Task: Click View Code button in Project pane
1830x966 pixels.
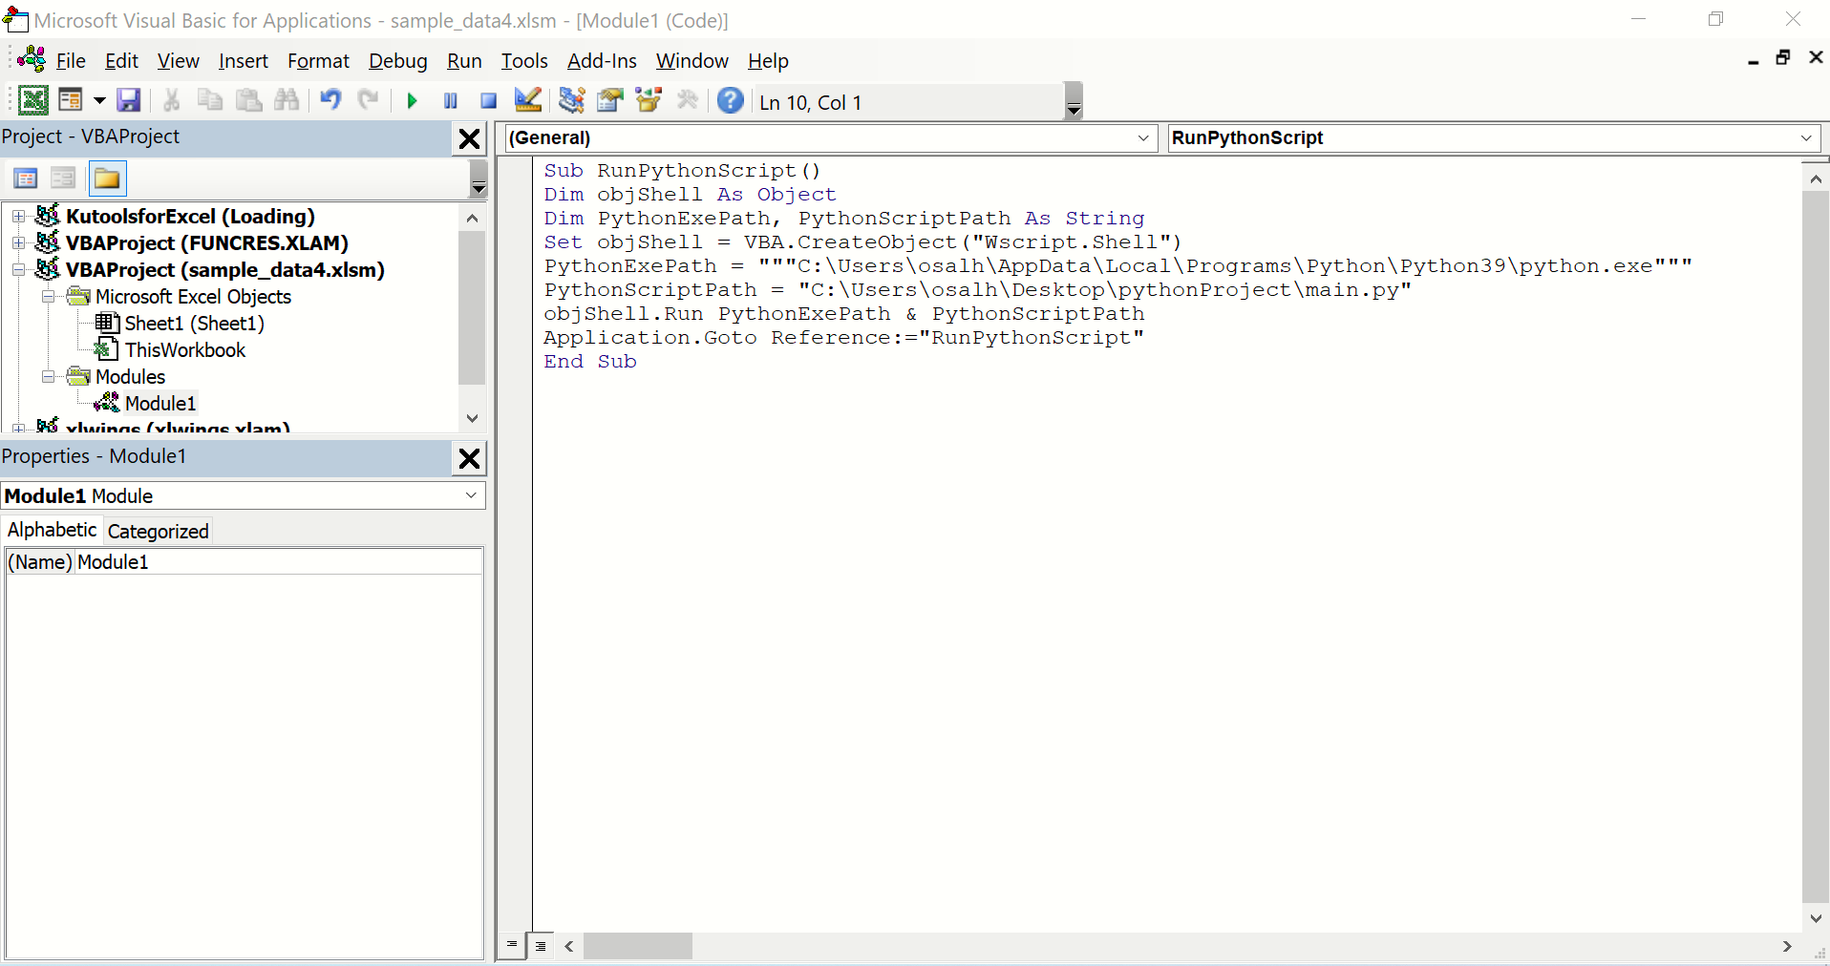Action: pyautogui.click(x=26, y=178)
